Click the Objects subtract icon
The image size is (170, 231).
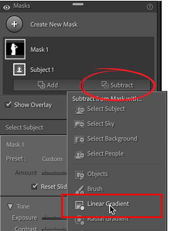click(79, 175)
